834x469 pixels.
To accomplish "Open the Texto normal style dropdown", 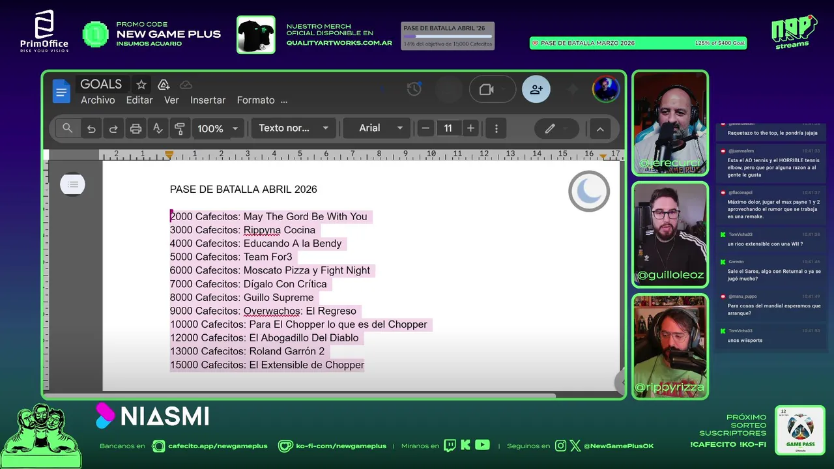I will point(293,128).
